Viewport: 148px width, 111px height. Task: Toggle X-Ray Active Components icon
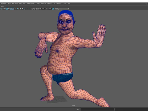(x=35, y=9)
